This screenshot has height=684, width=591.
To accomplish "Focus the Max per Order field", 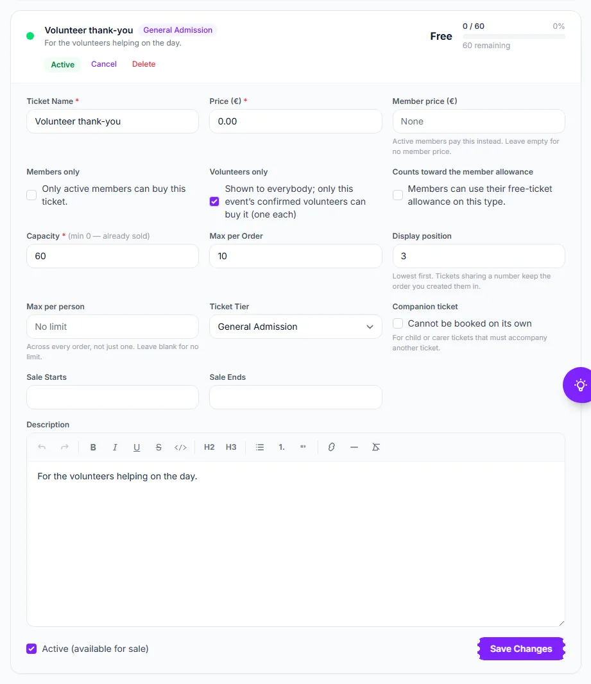I will coord(296,256).
